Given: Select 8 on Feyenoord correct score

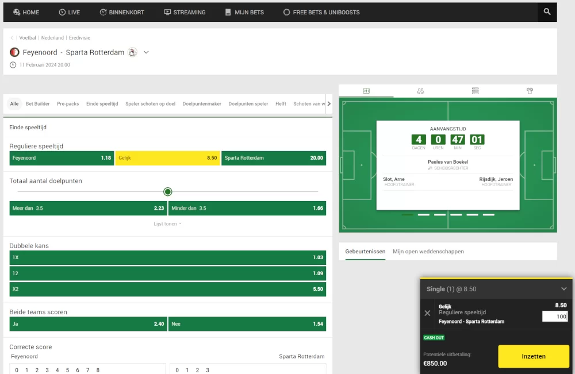Looking at the screenshot, I should click(98, 370).
